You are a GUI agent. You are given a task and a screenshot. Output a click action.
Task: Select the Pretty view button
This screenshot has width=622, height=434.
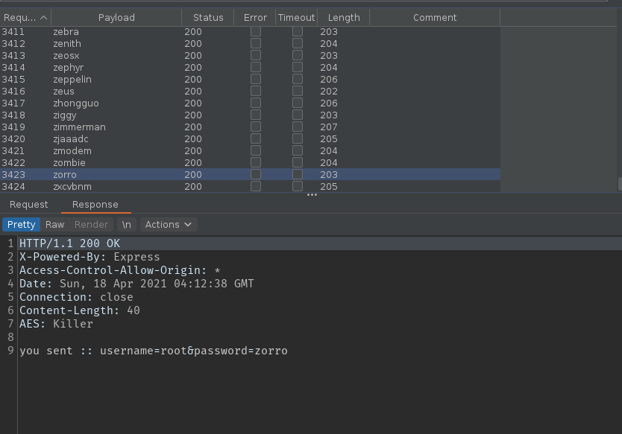[x=21, y=224]
